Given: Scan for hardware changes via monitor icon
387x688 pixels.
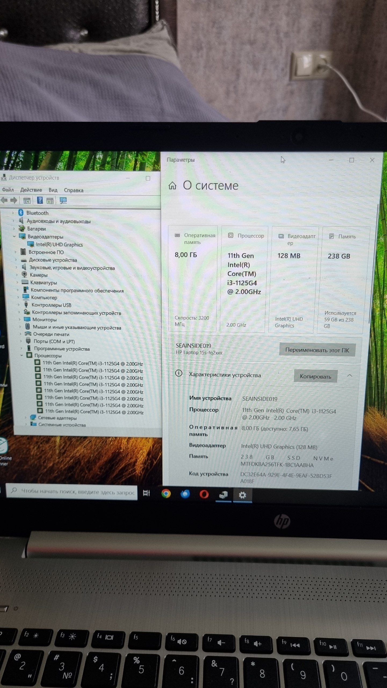Looking at the screenshot, I should (63, 201).
